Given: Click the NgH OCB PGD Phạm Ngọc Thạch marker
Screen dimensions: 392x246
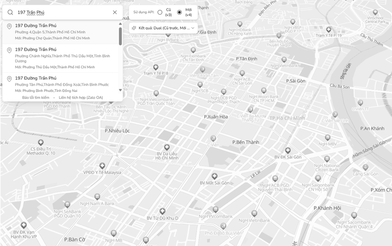Looking at the screenshot, I should point(223,92).
